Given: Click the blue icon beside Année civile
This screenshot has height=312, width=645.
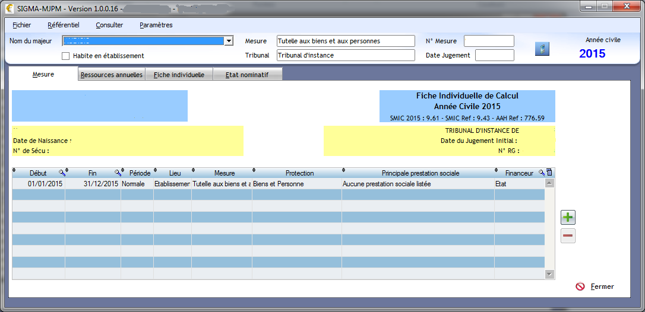Looking at the screenshot, I should [542, 49].
